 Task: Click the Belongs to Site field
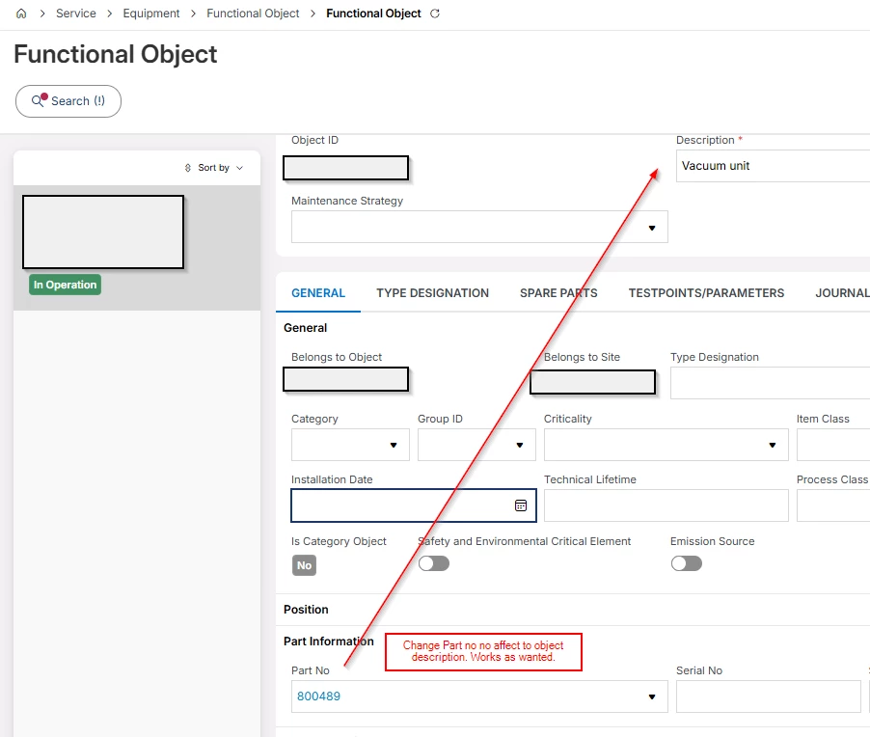(x=592, y=382)
